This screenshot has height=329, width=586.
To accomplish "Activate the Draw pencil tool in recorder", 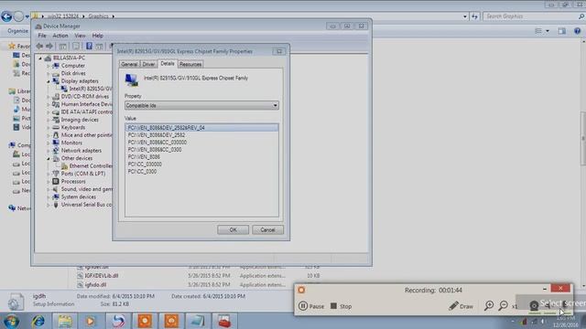I will click(461, 306).
